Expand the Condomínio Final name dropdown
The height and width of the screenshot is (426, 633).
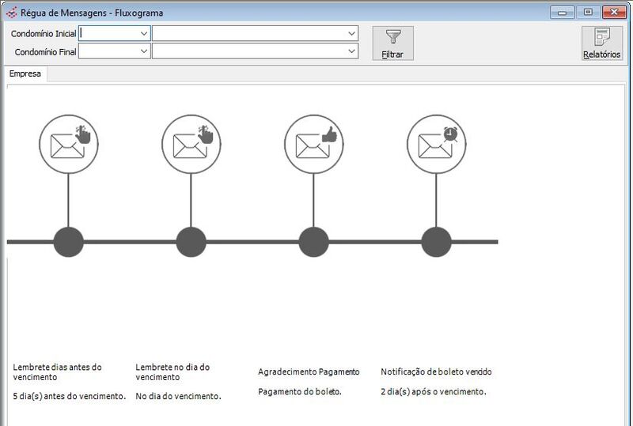(351, 51)
